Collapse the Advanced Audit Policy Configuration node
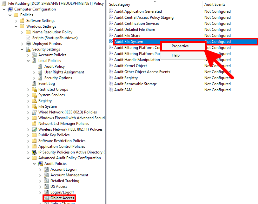The width and height of the screenshot is (258, 204). (x=28, y=158)
